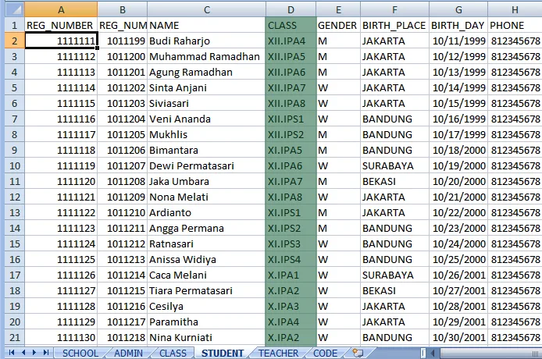
Task: Click the PHONE header cell
Action: (515, 25)
